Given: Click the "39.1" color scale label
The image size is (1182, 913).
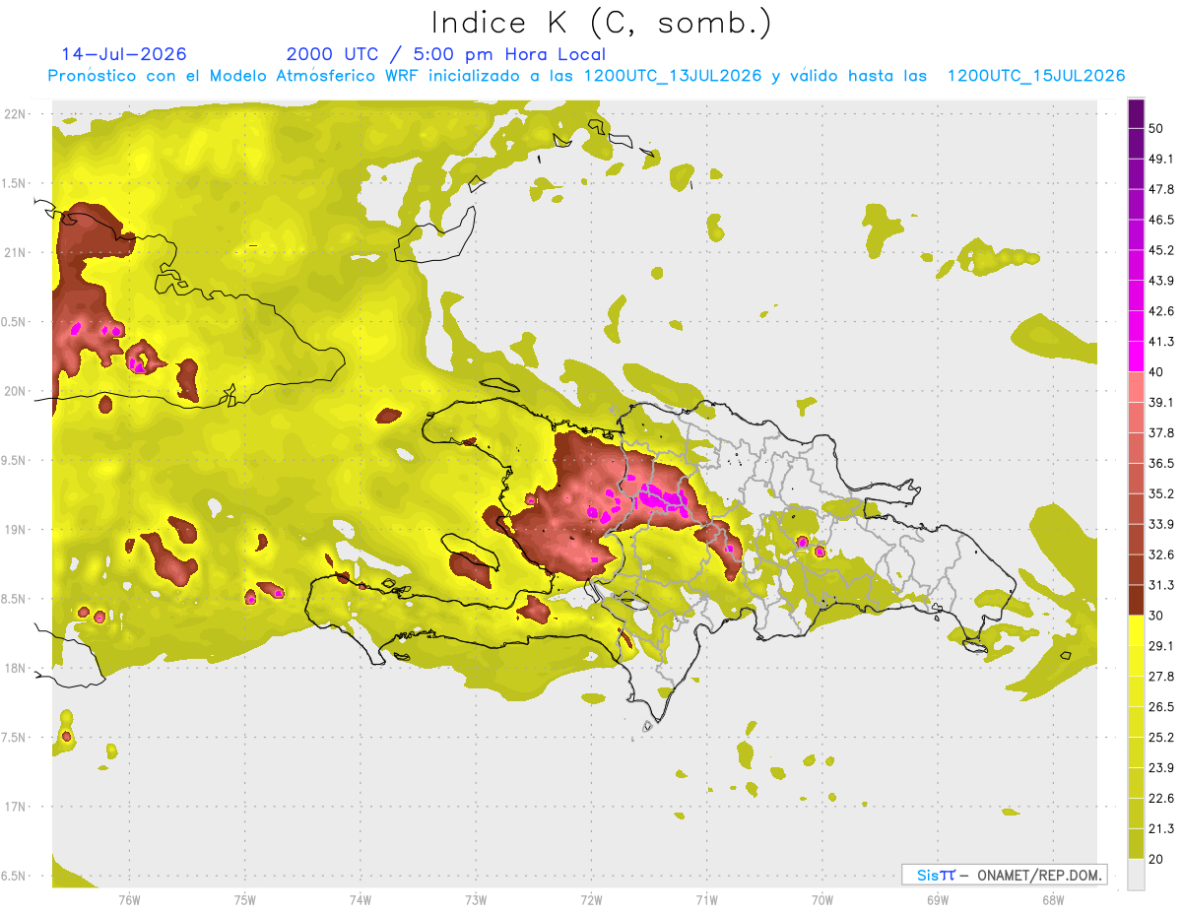Looking at the screenshot, I should click(x=1160, y=403).
